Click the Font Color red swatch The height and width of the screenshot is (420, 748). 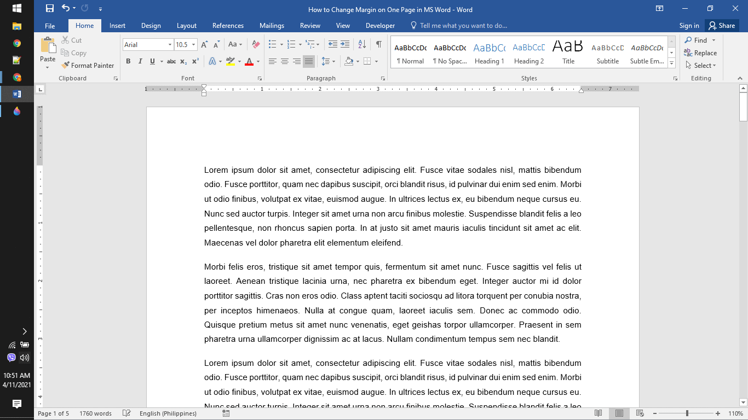click(250, 65)
